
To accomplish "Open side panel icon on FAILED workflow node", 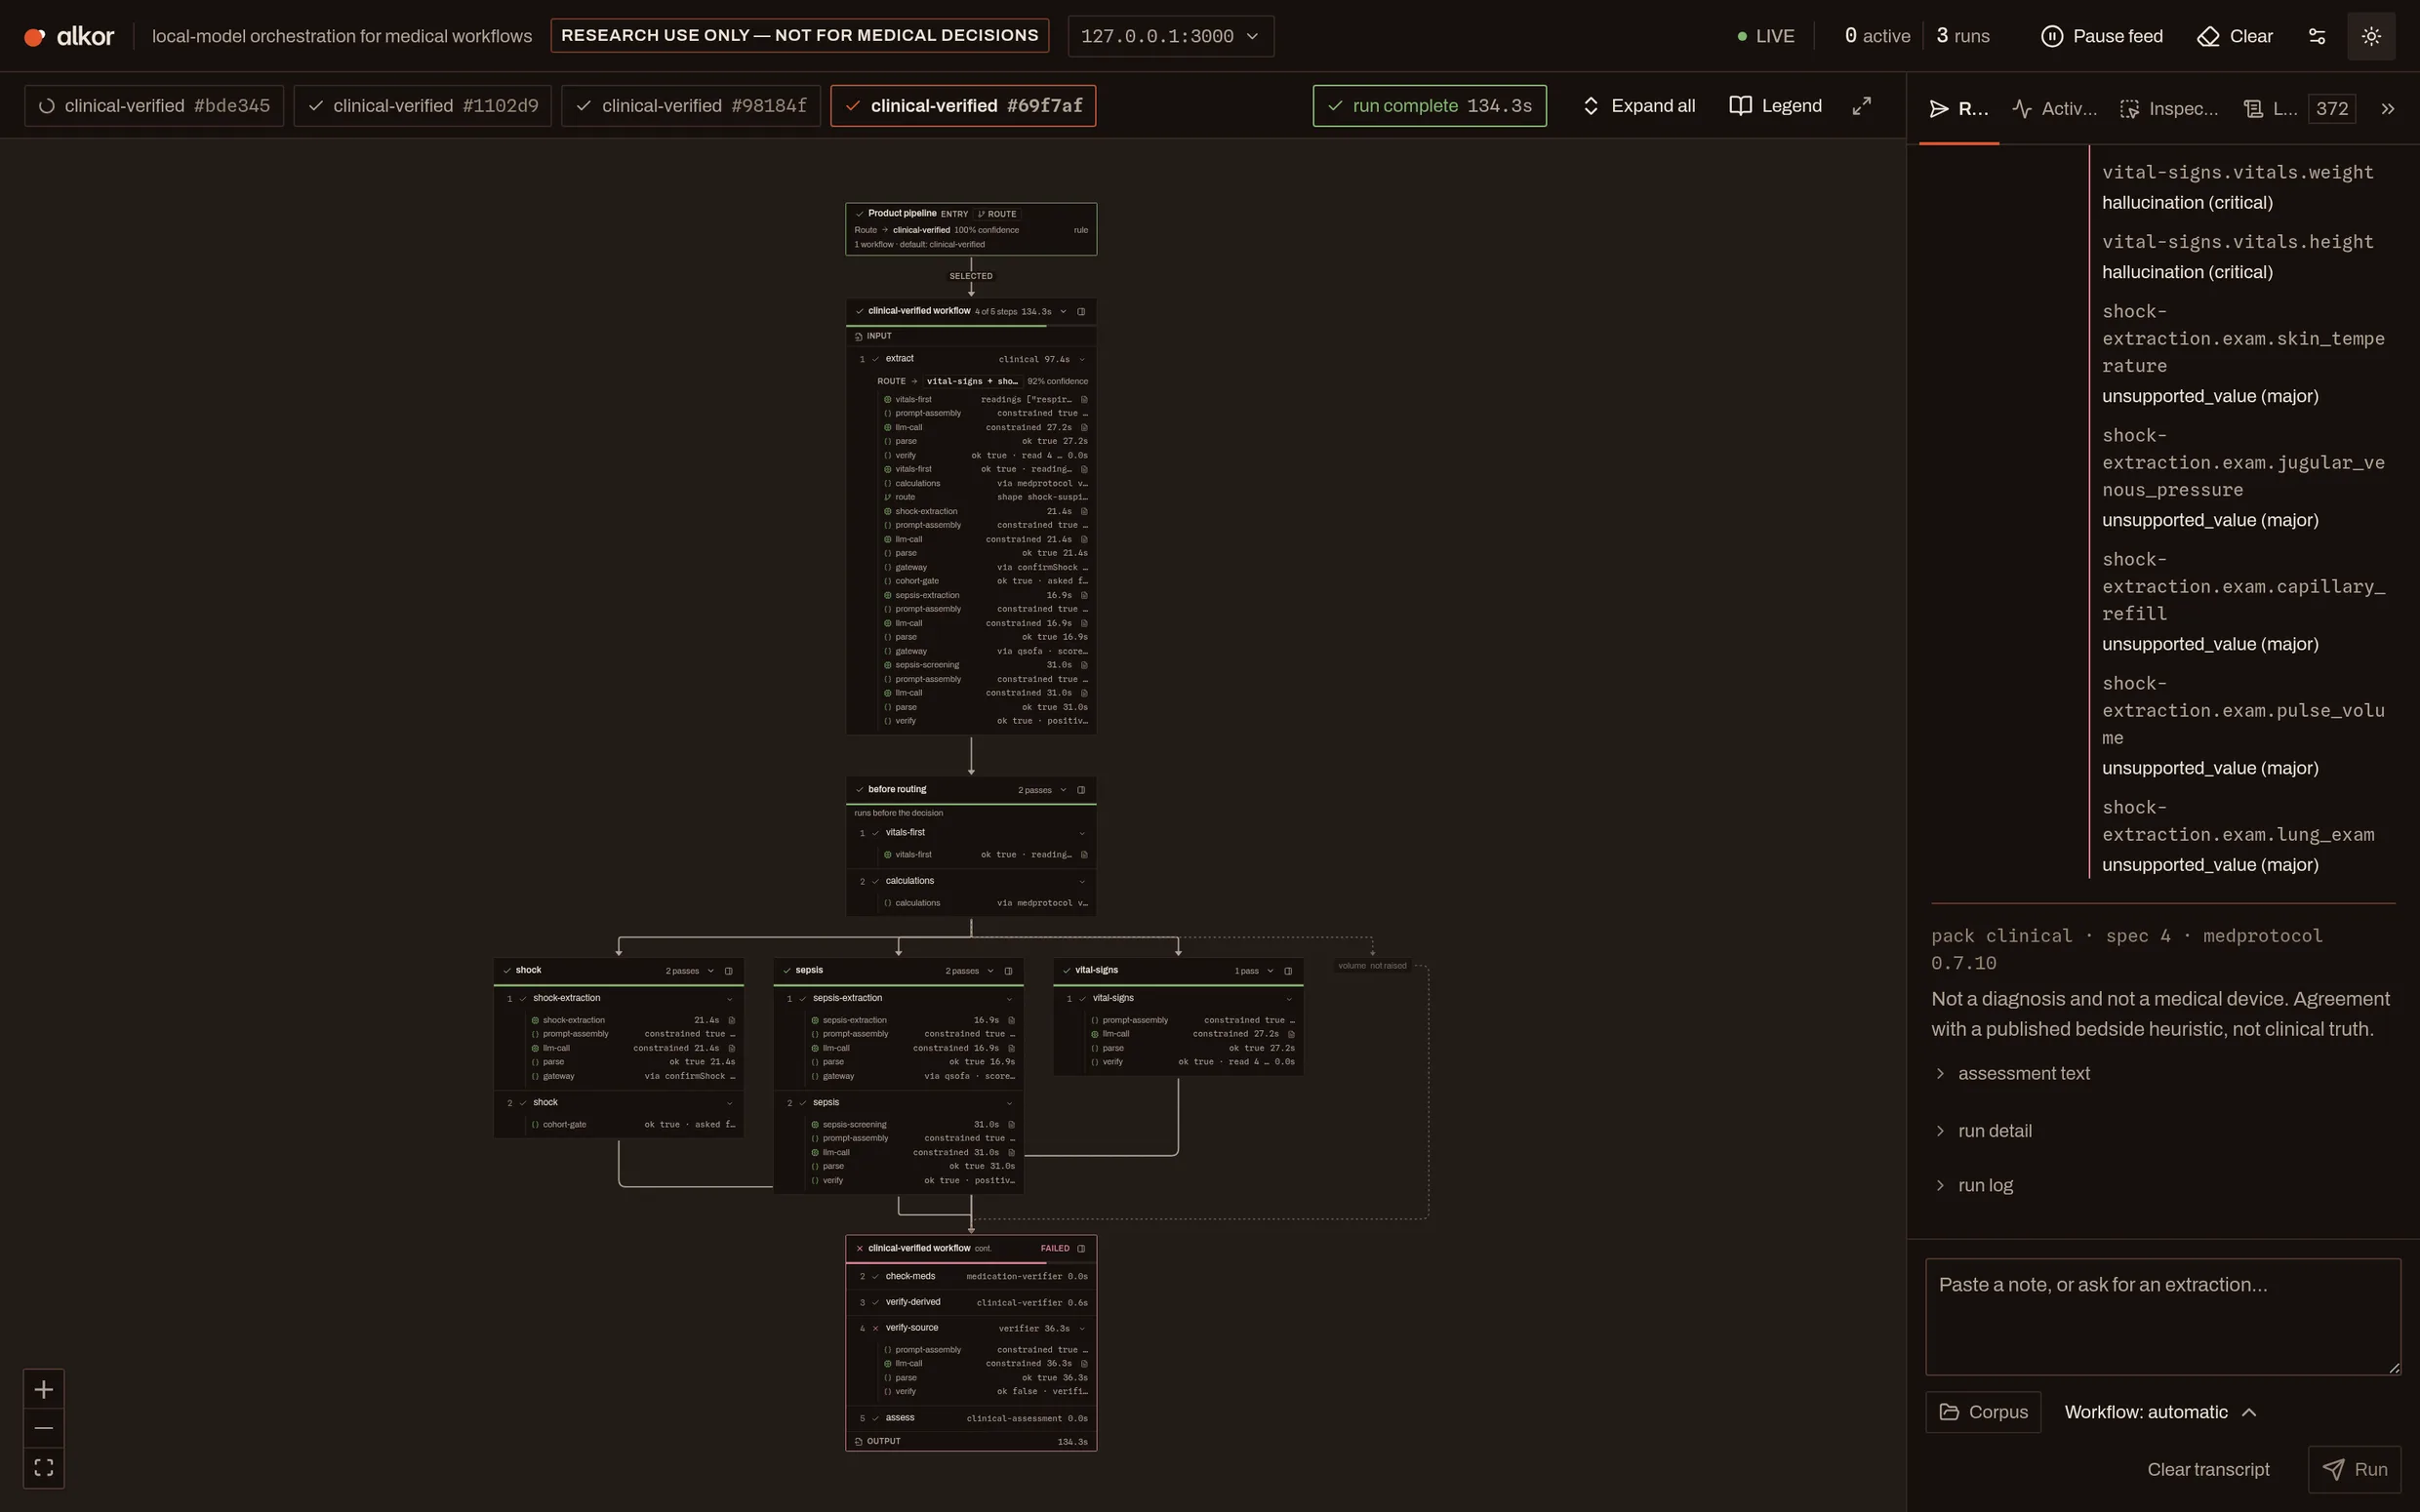I will (x=1081, y=1248).
